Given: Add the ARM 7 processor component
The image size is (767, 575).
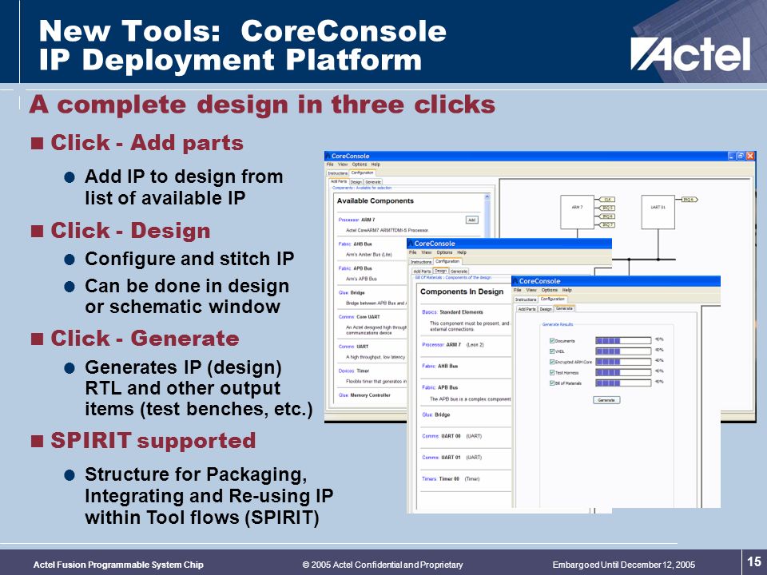Looking at the screenshot, I should coord(471,220).
